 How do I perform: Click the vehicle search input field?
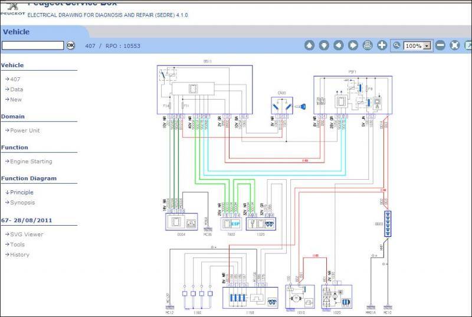coord(32,45)
